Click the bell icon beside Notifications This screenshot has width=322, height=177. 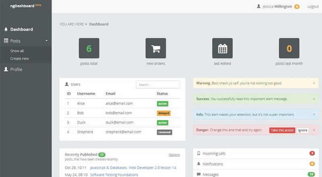198,164
